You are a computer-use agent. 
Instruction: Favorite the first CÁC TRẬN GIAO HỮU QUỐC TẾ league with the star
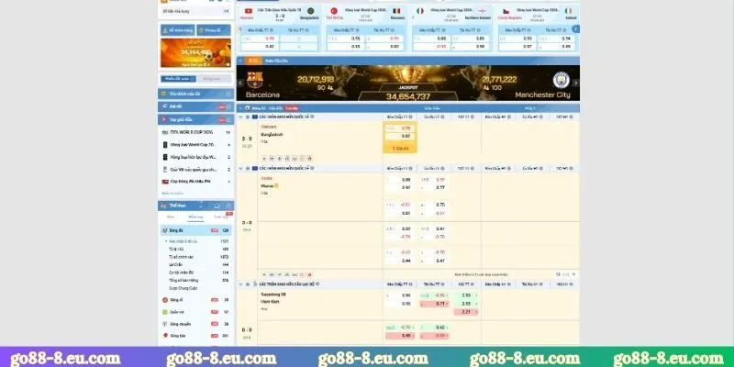[247, 117]
